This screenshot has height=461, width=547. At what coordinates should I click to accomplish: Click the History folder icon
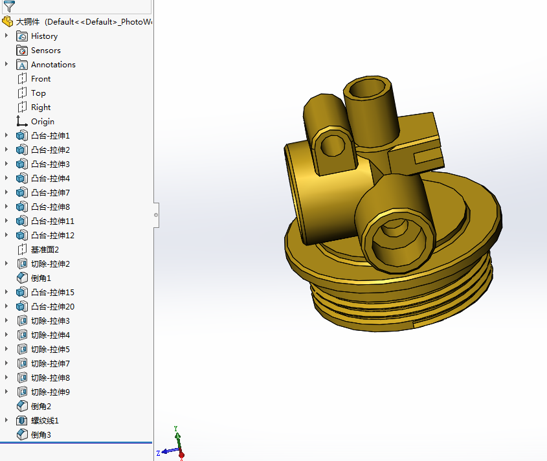22,36
